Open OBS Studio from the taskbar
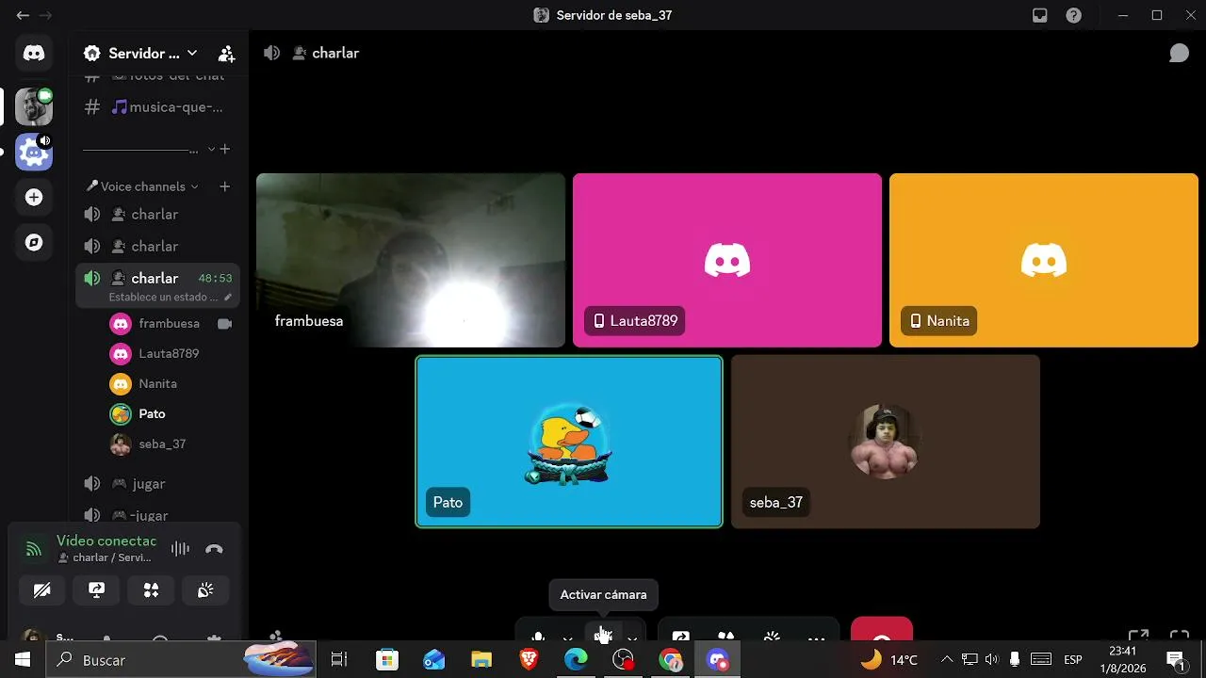 (623, 660)
